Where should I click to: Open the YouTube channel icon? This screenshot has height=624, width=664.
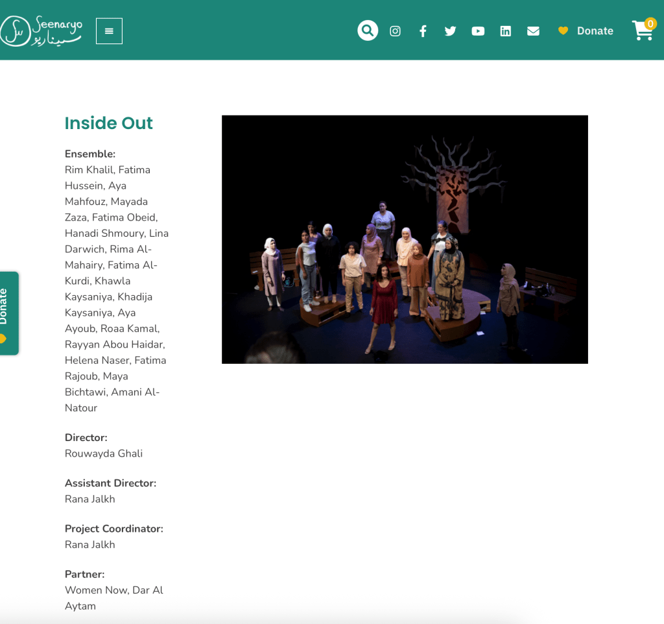pos(478,31)
